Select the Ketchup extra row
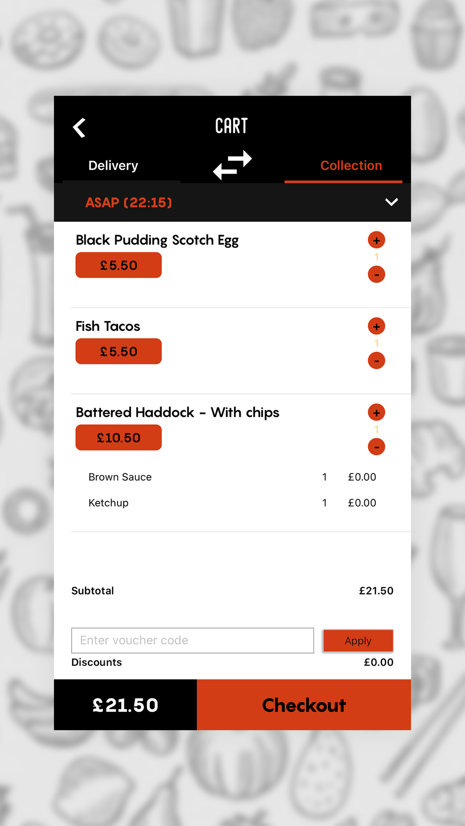 pyautogui.click(x=232, y=503)
